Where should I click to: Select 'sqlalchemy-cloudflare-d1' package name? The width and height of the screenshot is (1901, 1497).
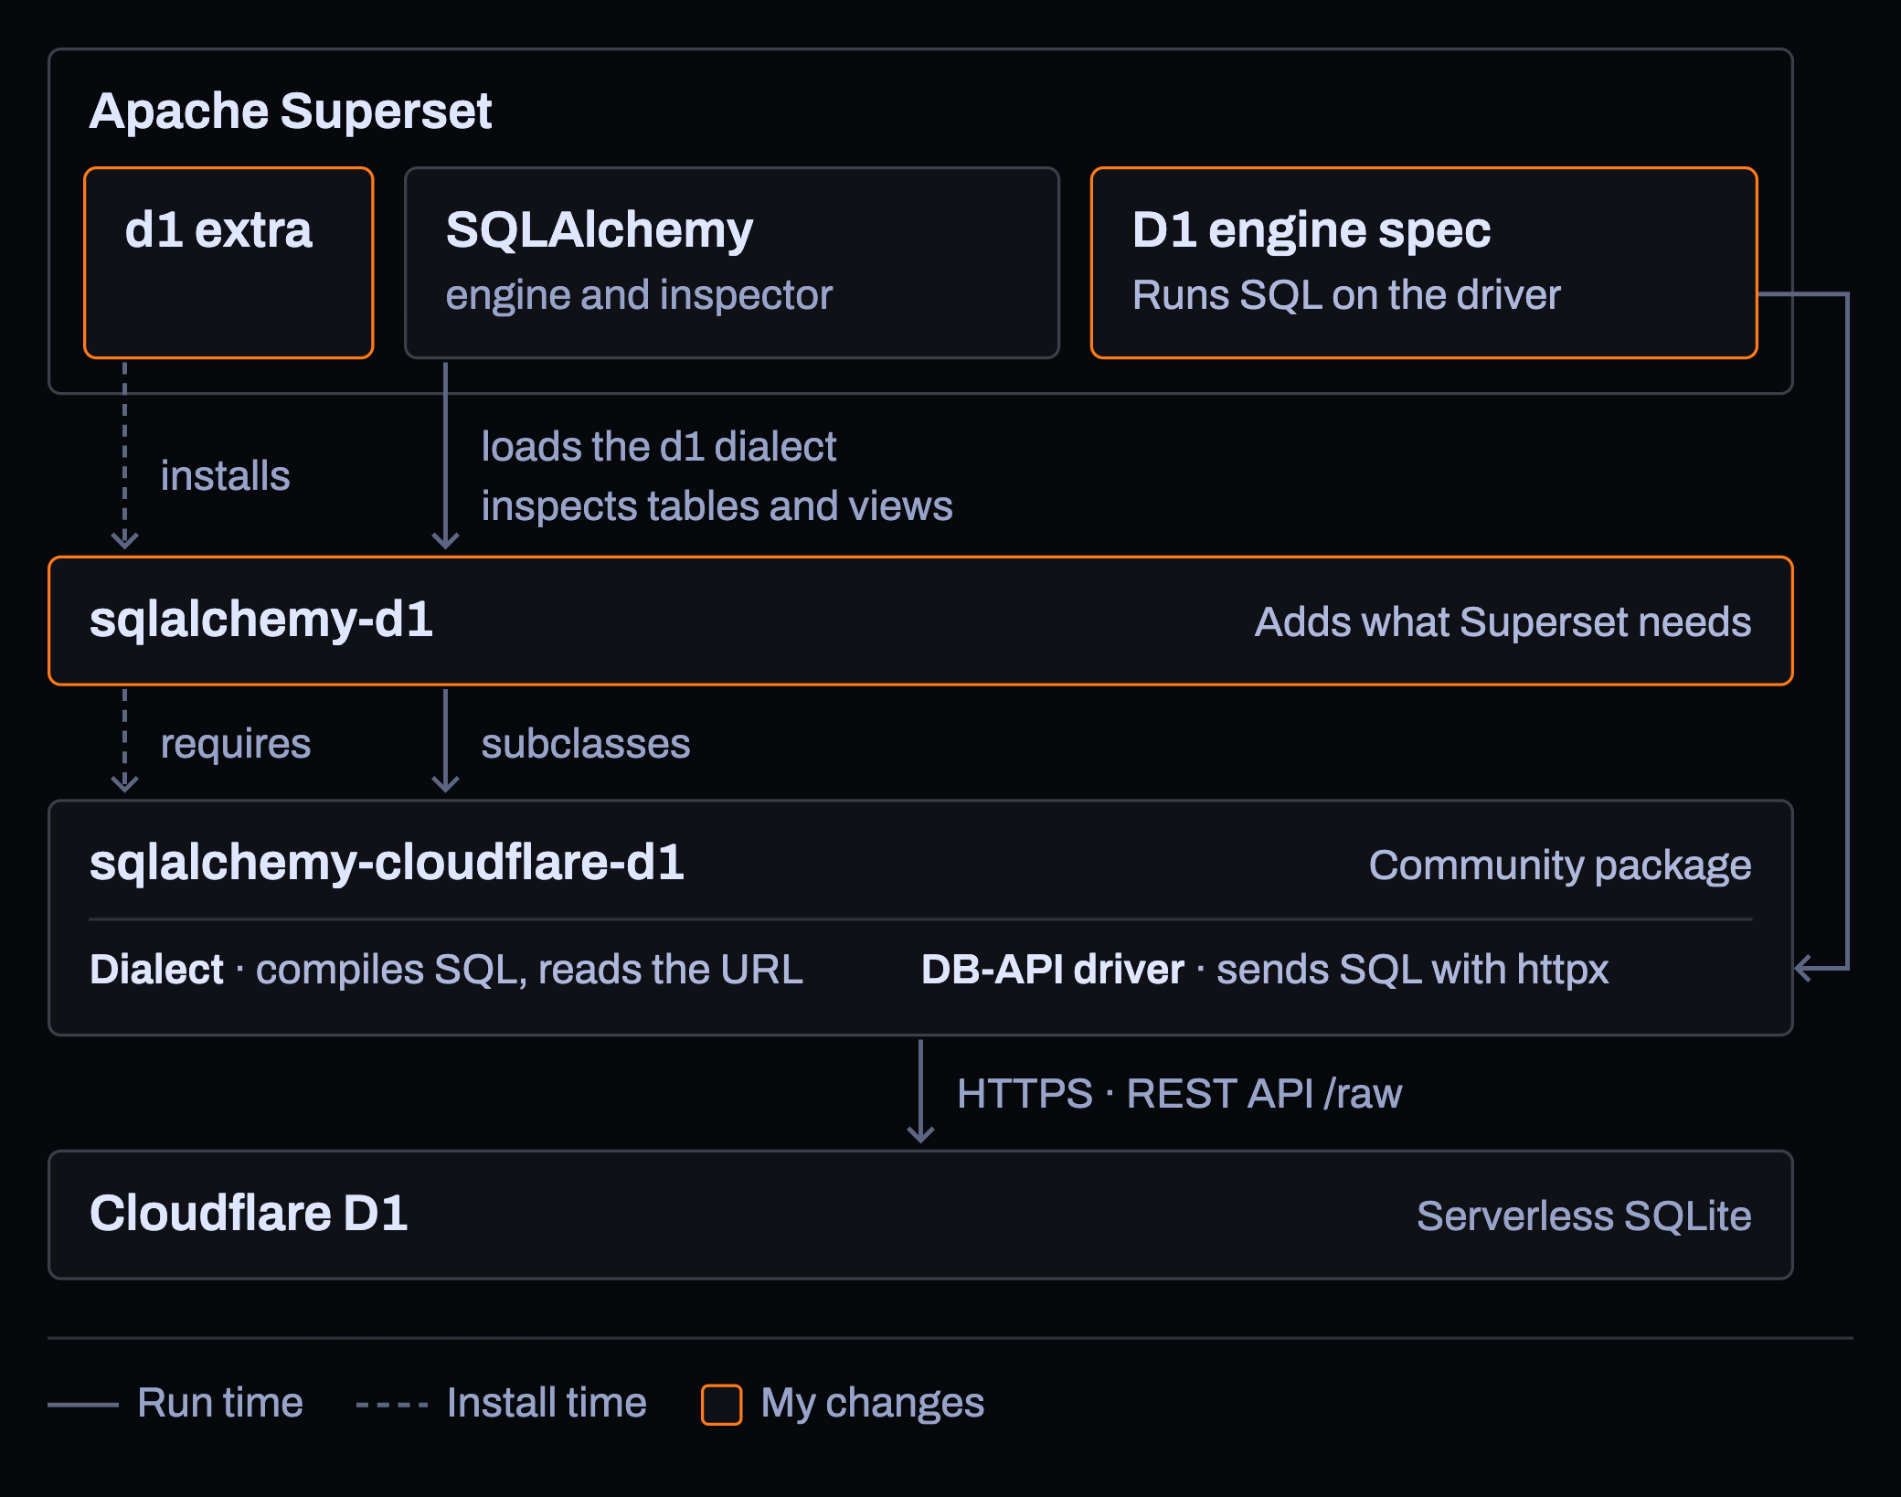coord(387,863)
